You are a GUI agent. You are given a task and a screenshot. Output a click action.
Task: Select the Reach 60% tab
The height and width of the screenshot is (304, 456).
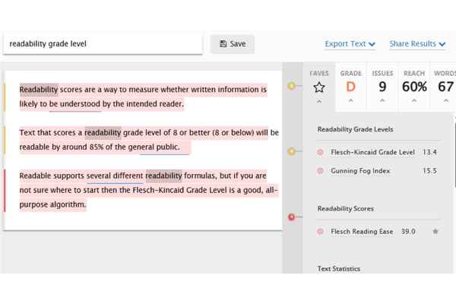click(x=414, y=87)
